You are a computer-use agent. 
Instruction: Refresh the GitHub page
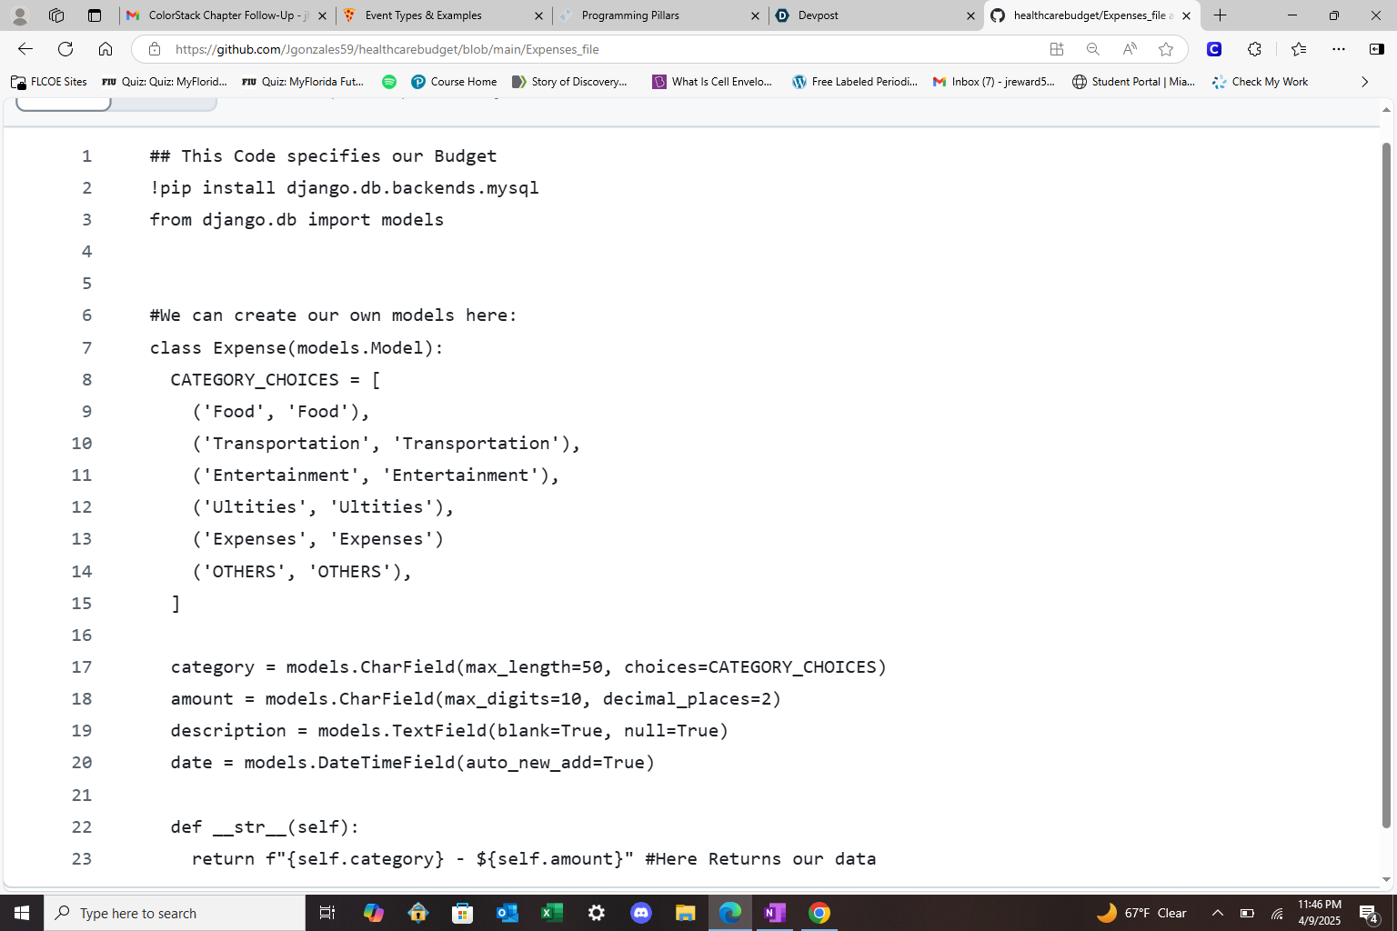coord(65,49)
